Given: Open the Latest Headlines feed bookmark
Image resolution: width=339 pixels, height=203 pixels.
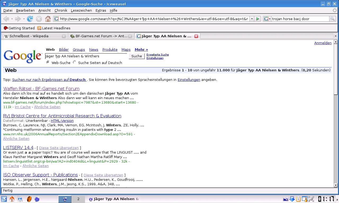Looking at the screenshot, I should click(x=54, y=28).
